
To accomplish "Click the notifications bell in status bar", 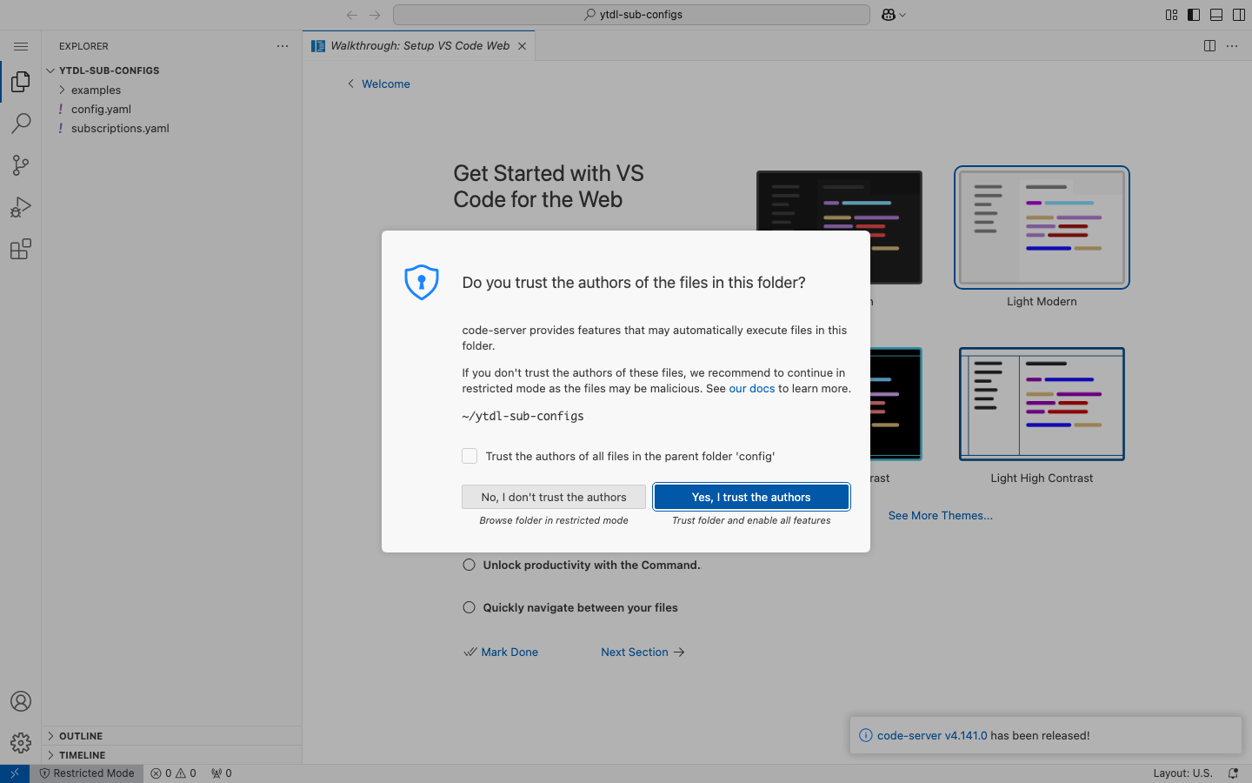I will [x=1233, y=773].
